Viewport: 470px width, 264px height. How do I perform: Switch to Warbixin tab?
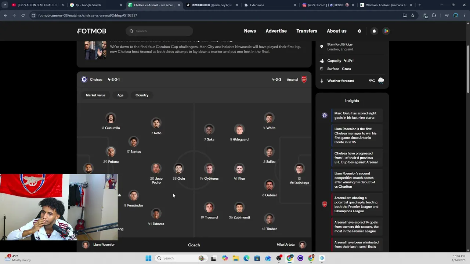pyautogui.click(x=386, y=5)
